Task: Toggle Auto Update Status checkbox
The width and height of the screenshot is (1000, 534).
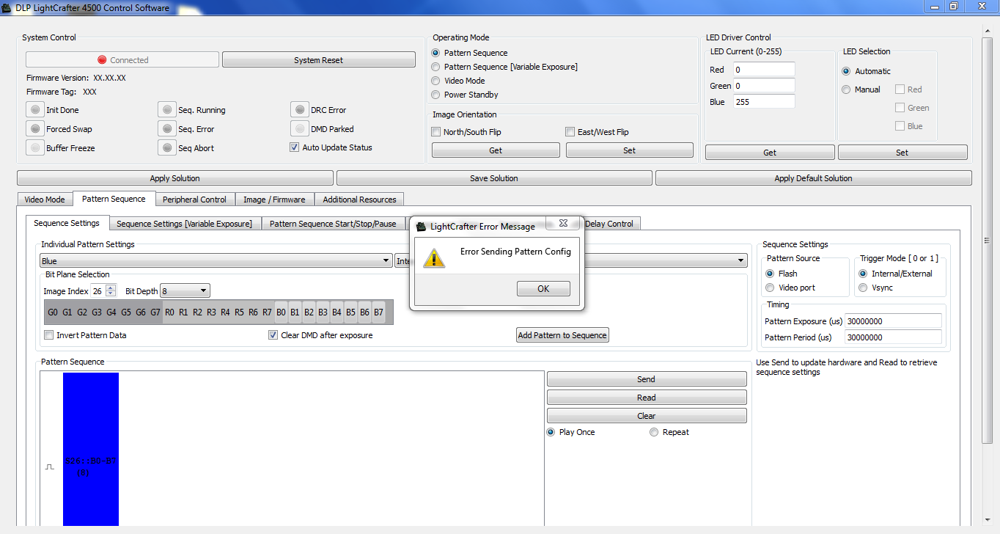Action: click(295, 147)
